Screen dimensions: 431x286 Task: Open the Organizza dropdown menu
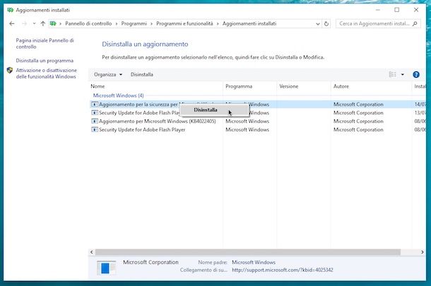107,74
